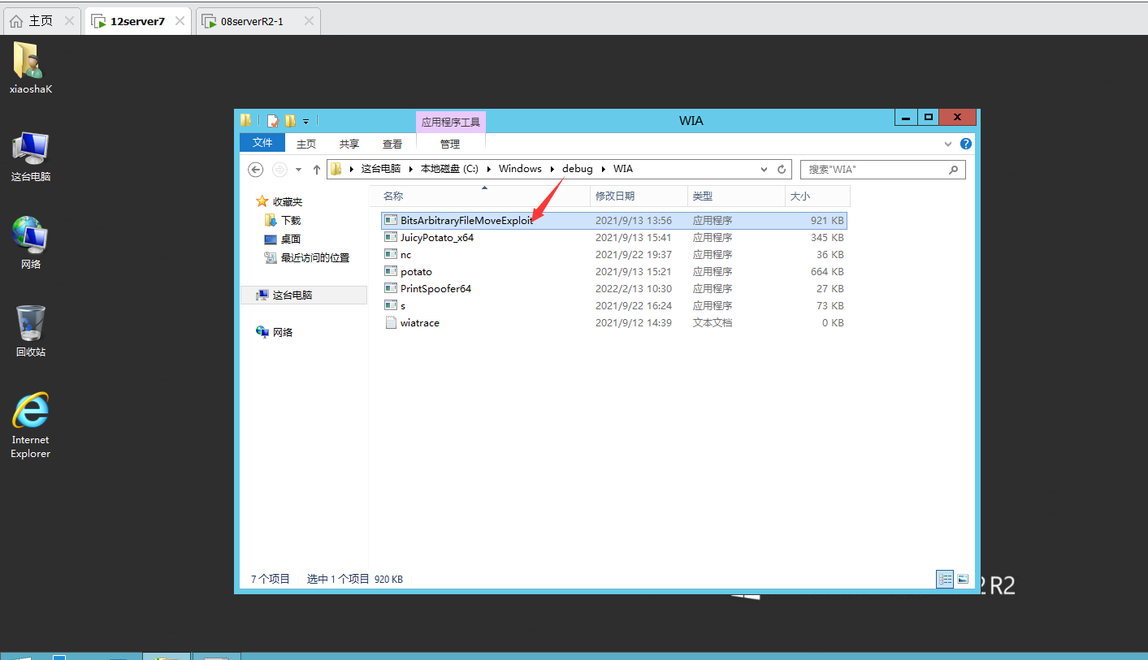Click debug in the address breadcrumb

tap(578, 169)
